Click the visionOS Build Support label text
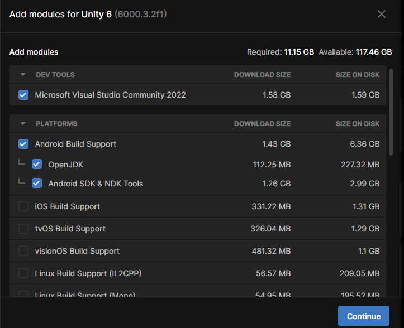The image size is (404, 328). [x=77, y=251]
